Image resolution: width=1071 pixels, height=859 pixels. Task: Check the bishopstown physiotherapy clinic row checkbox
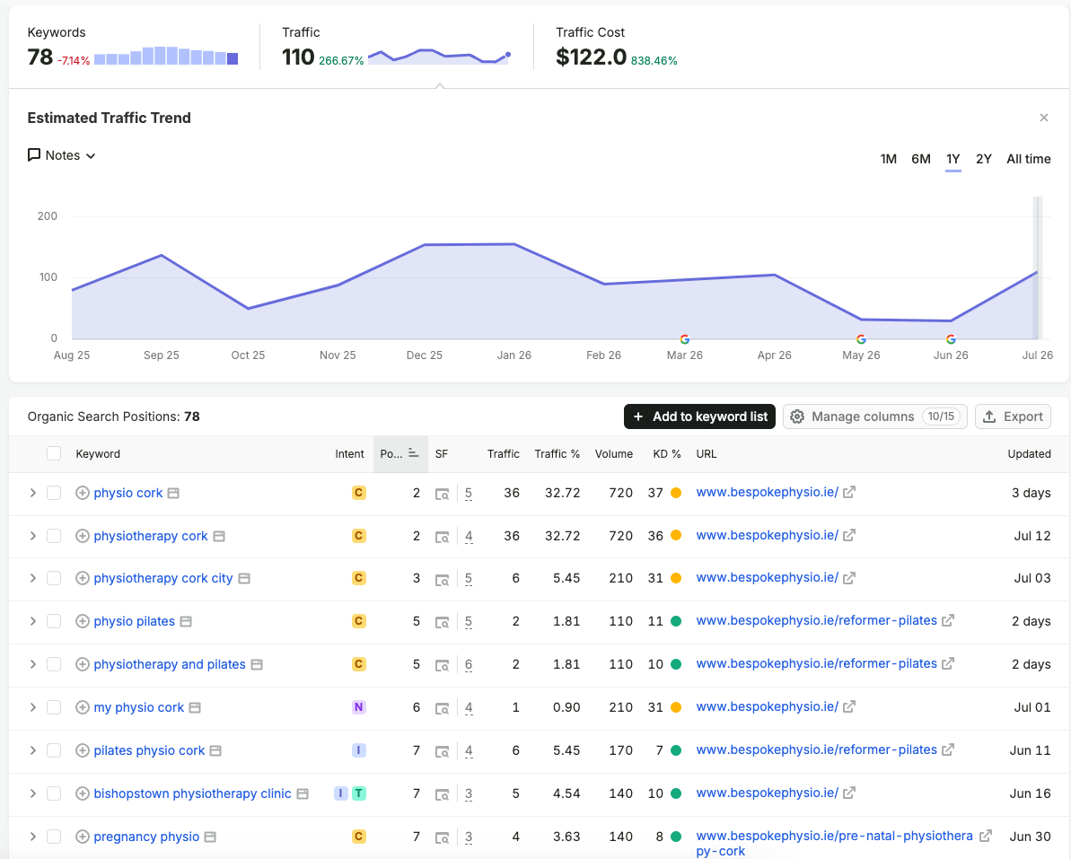coord(54,793)
